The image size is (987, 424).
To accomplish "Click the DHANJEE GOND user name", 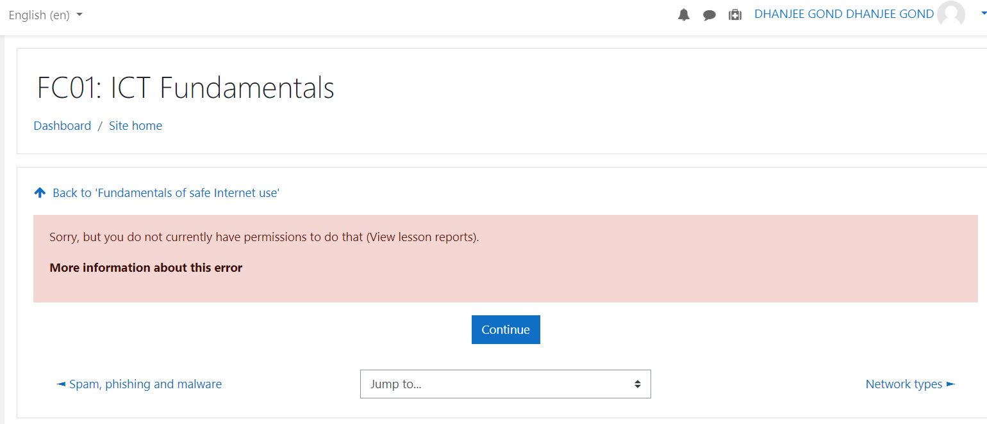I will click(843, 14).
